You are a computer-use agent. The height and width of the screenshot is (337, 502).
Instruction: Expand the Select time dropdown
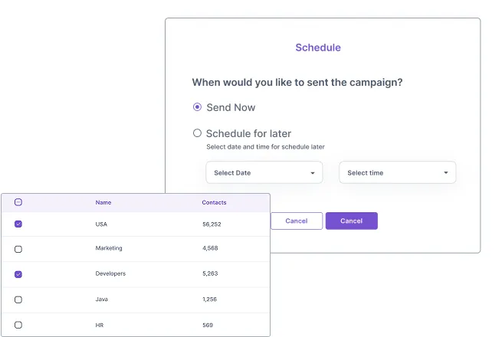pyautogui.click(x=397, y=173)
